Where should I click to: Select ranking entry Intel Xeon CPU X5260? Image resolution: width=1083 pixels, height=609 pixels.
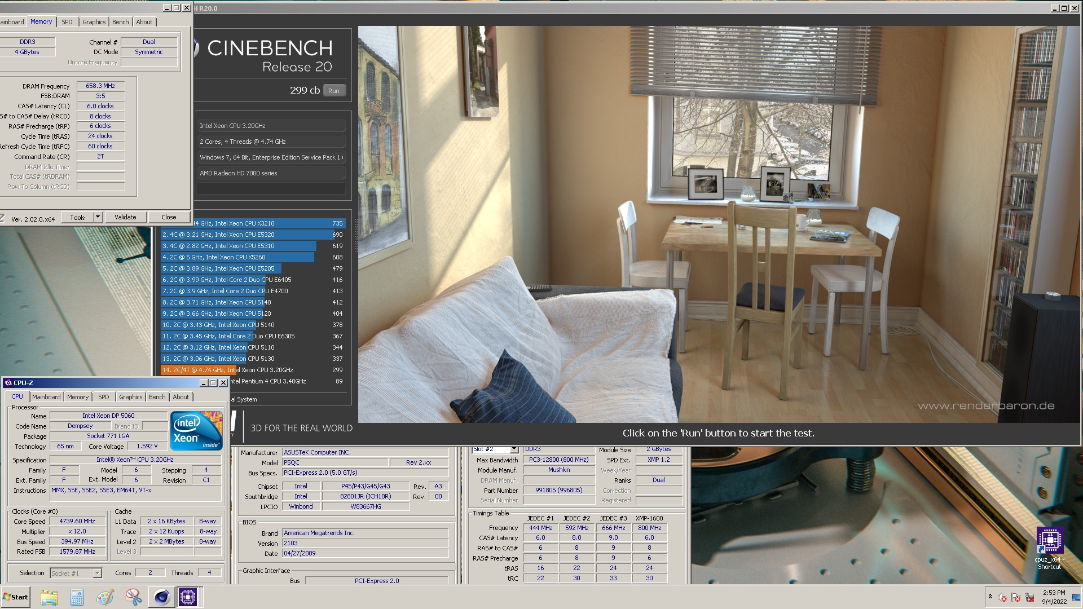click(x=253, y=257)
